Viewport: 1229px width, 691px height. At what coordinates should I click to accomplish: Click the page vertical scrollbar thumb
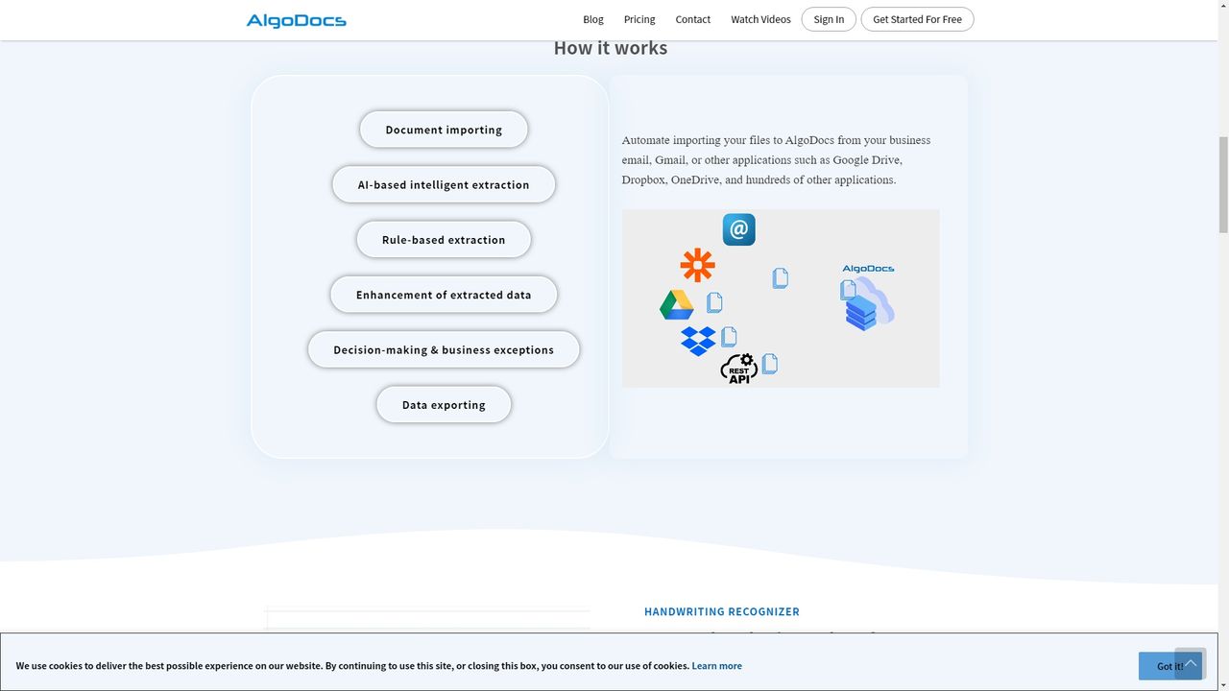[1222, 184]
